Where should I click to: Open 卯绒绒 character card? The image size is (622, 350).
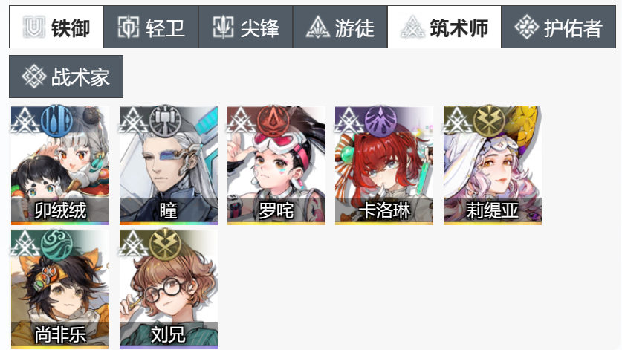click(x=60, y=166)
